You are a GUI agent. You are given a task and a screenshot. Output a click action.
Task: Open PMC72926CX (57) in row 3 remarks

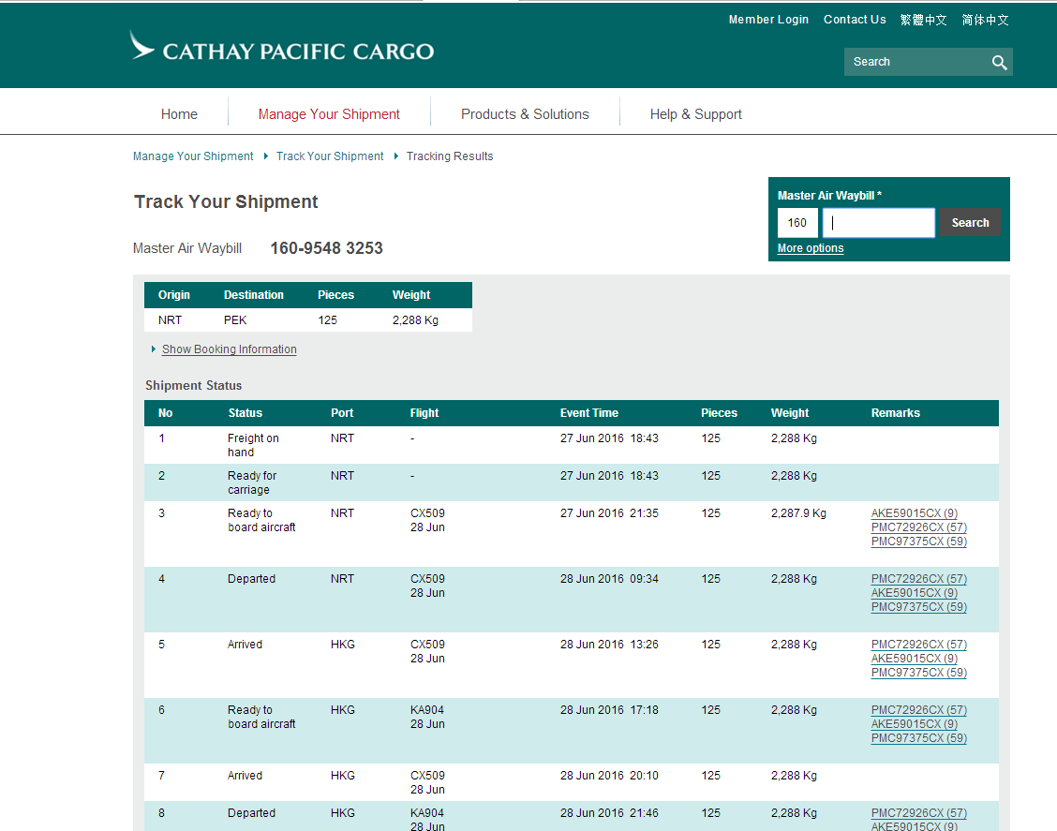(919, 527)
